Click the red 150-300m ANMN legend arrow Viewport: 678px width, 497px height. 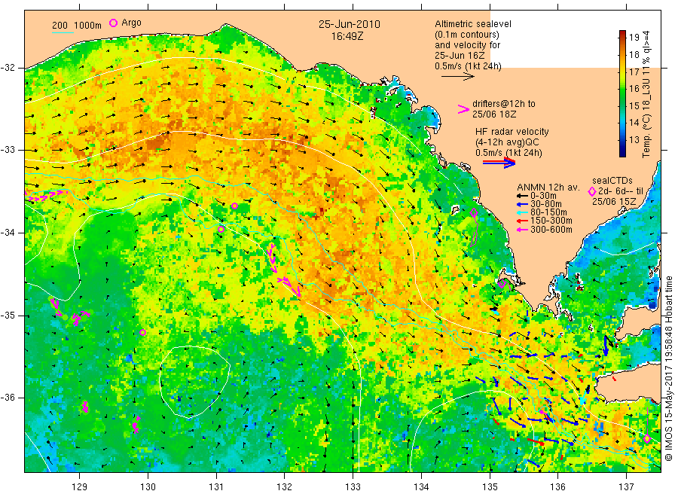point(522,221)
